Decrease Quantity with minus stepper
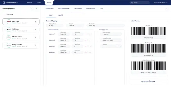 117,46
